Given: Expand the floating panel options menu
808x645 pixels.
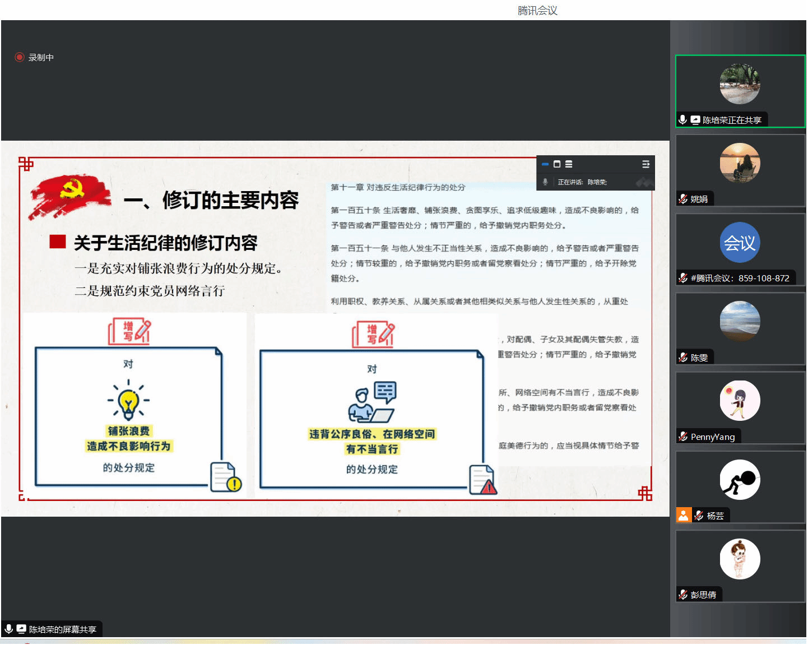Looking at the screenshot, I should point(646,164).
